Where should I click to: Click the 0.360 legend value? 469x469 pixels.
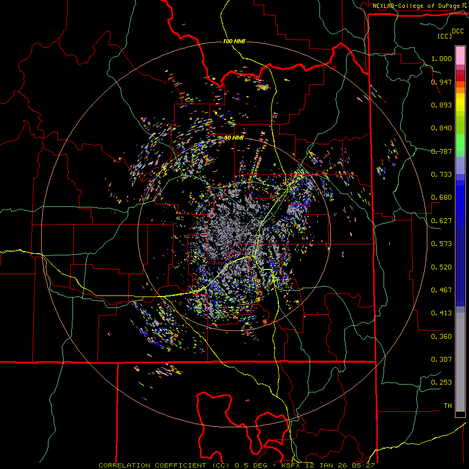(441, 337)
